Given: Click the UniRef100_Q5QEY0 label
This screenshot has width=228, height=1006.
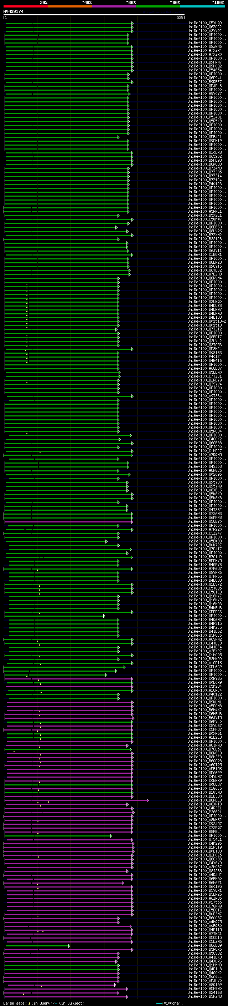Looking at the screenshot, I should [x=204, y=521].
